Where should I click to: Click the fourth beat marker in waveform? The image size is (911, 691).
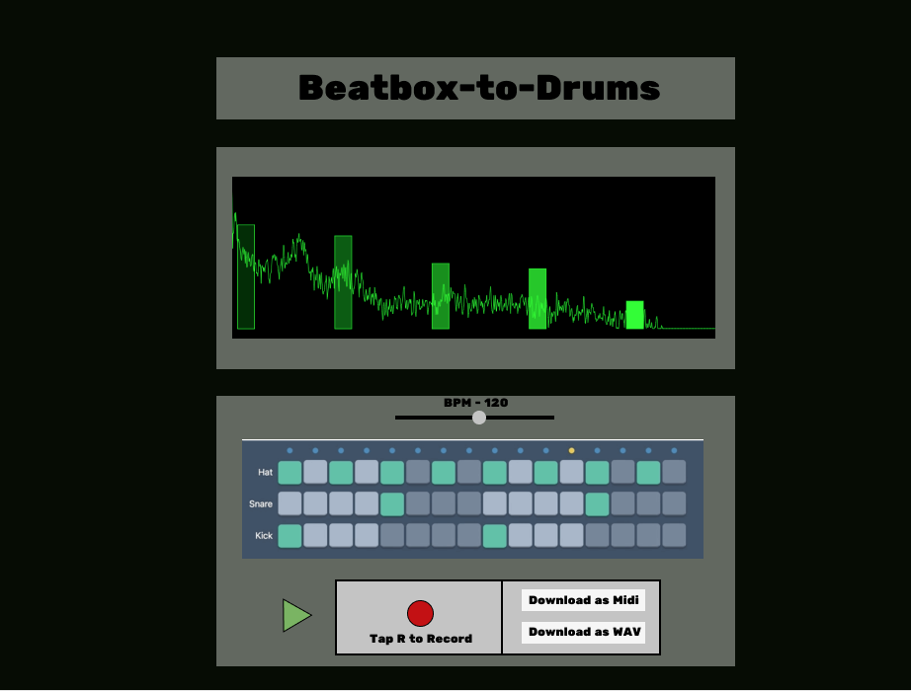pos(538,299)
